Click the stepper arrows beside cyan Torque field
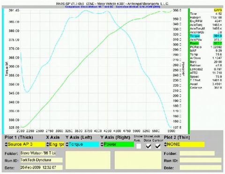 pyautogui.click(x=67, y=144)
